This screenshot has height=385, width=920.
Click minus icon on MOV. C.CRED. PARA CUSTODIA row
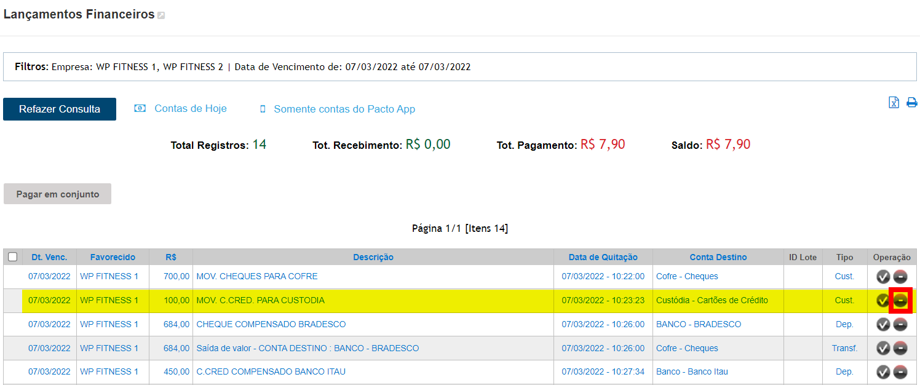click(x=900, y=301)
